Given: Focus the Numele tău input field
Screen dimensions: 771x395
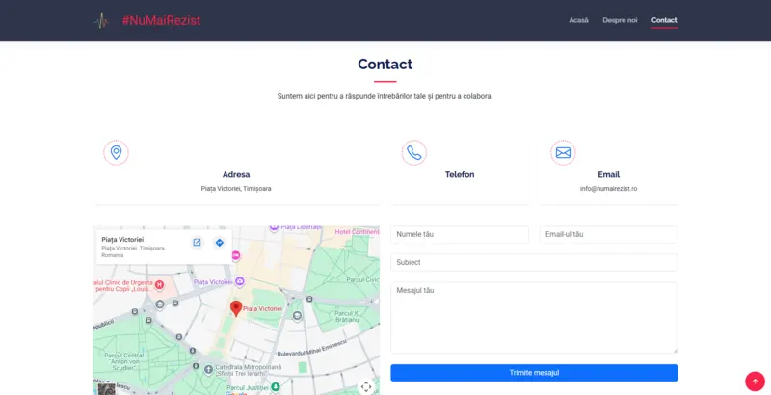Looking at the screenshot, I should point(460,234).
